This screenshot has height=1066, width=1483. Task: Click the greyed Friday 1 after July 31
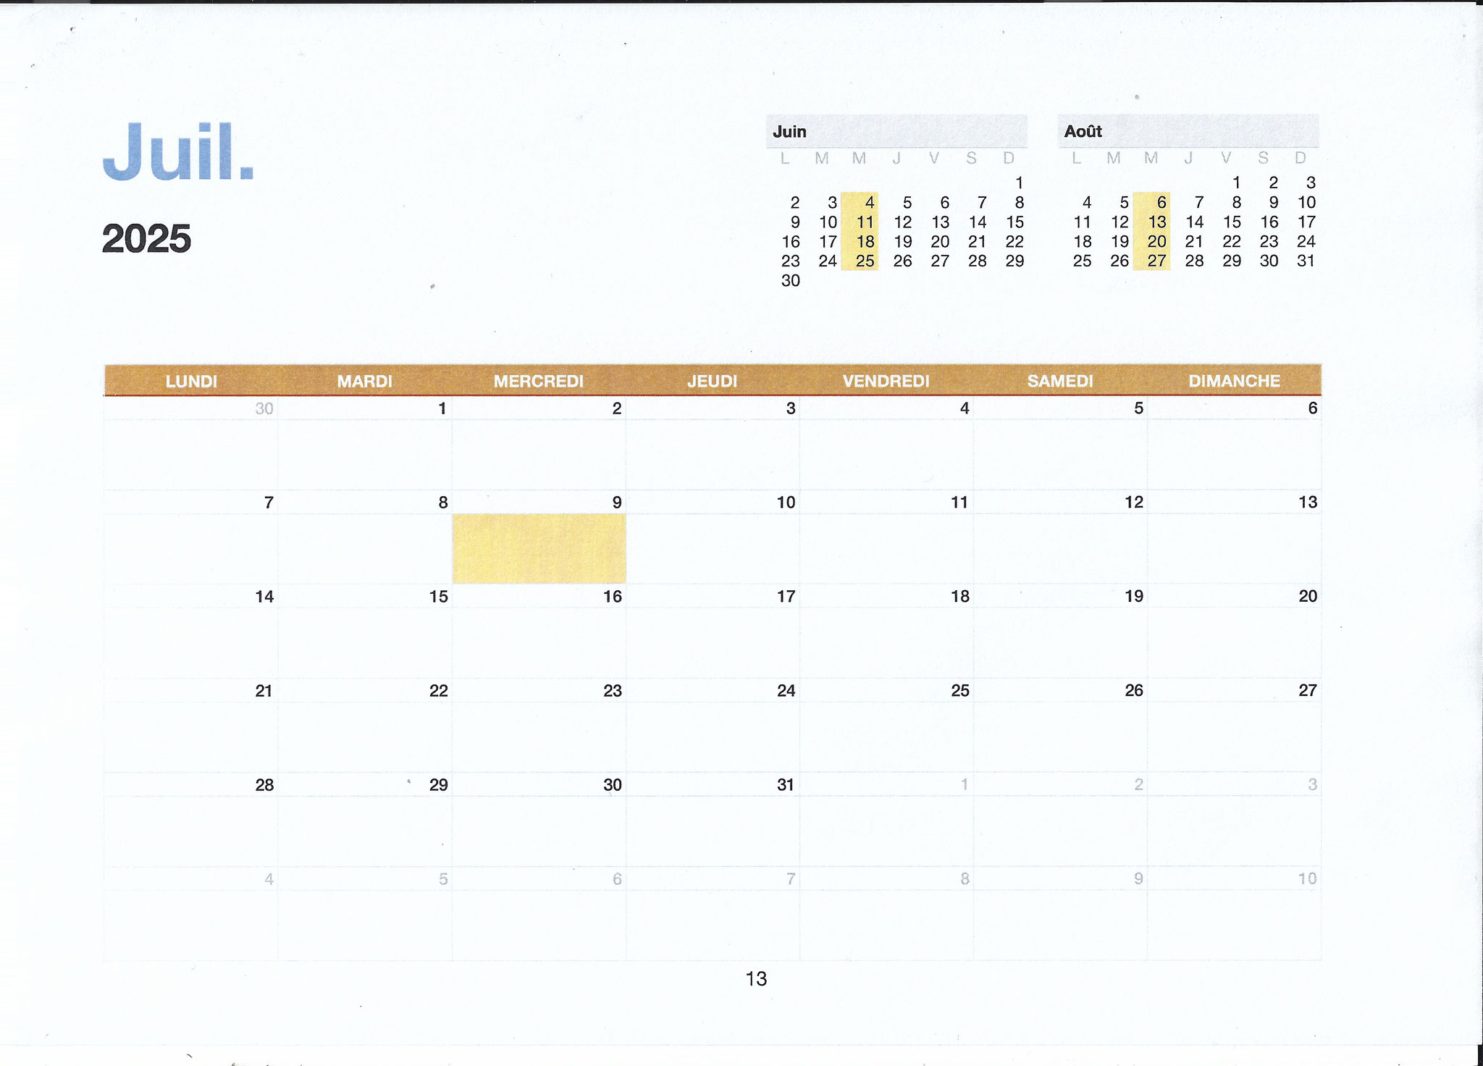coord(965,784)
